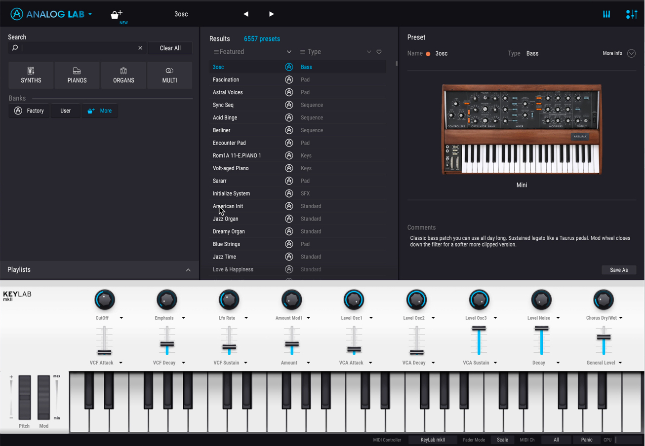Expand the More info section
The image size is (645, 446).
[619, 53]
